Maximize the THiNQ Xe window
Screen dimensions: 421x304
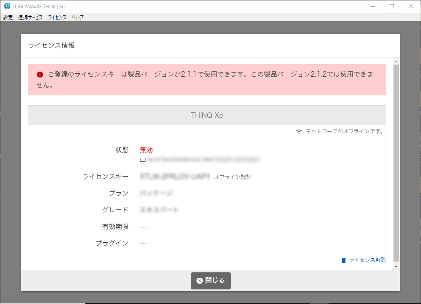[x=391, y=6]
